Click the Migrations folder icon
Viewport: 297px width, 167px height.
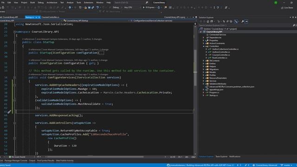[207, 70]
